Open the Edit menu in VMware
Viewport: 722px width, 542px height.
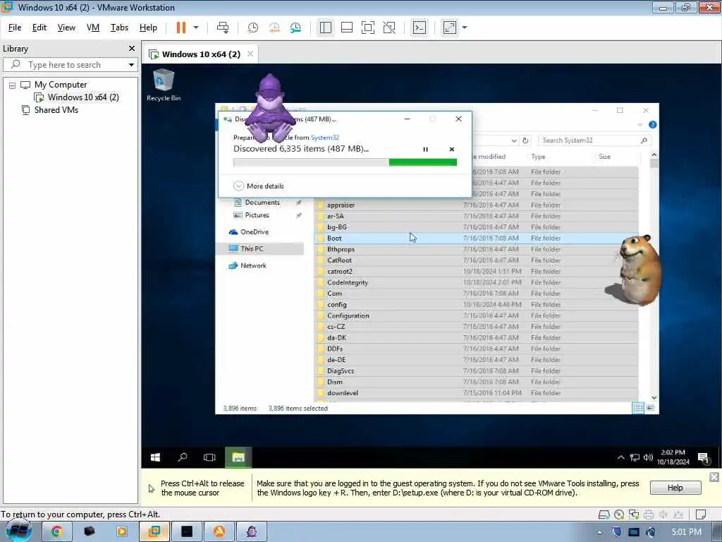pyautogui.click(x=39, y=28)
